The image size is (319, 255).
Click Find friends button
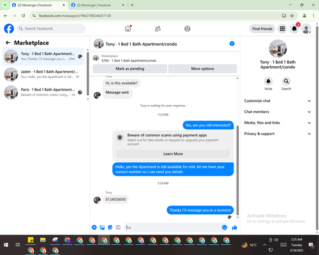(262, 29)
